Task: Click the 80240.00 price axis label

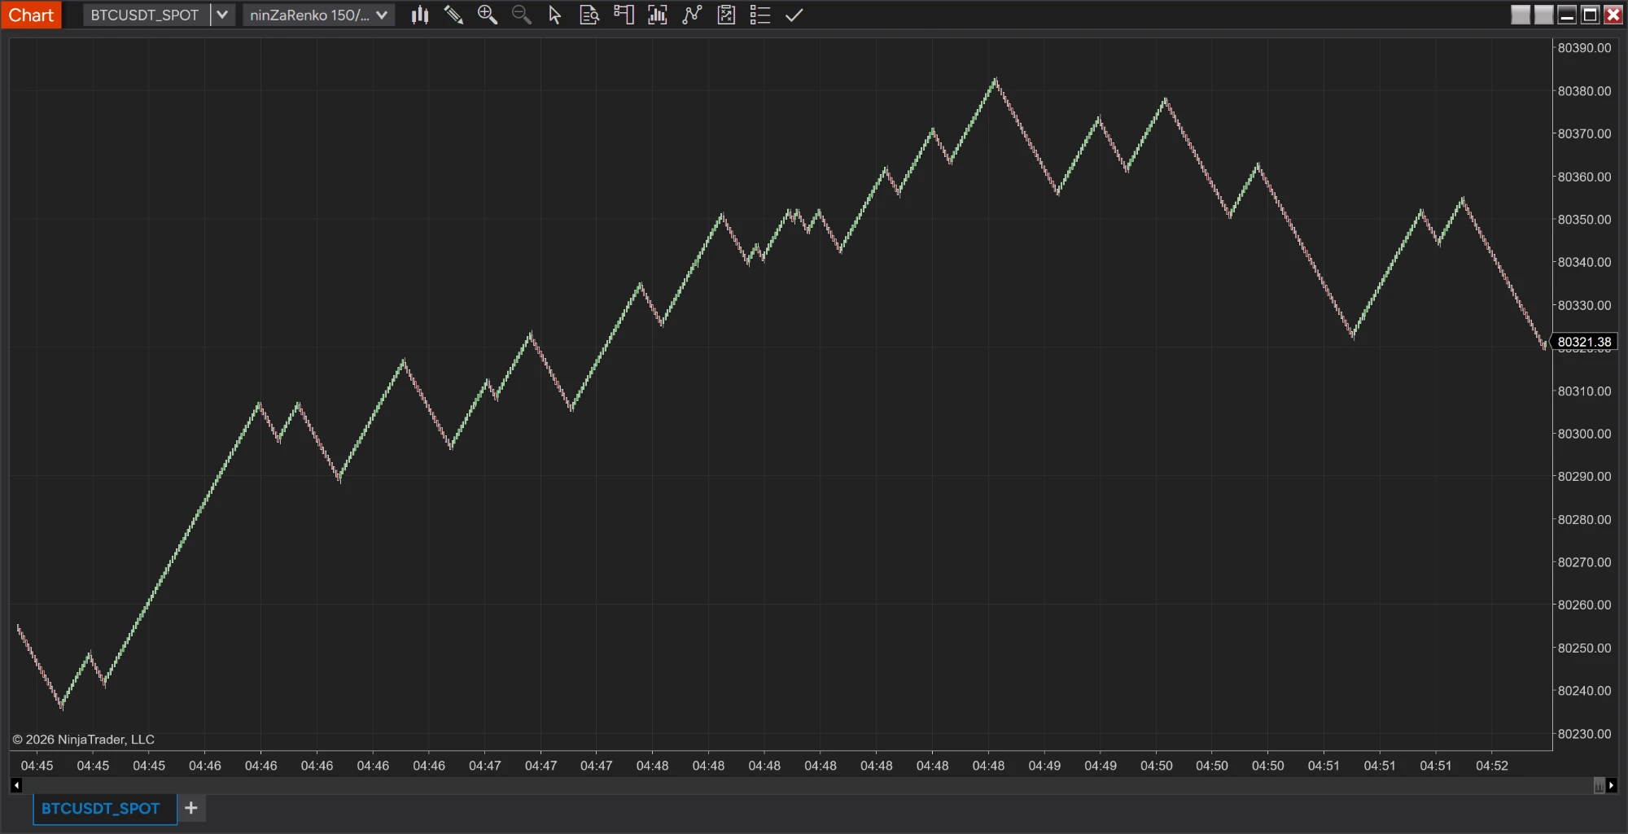Action: pos(1584,691)
